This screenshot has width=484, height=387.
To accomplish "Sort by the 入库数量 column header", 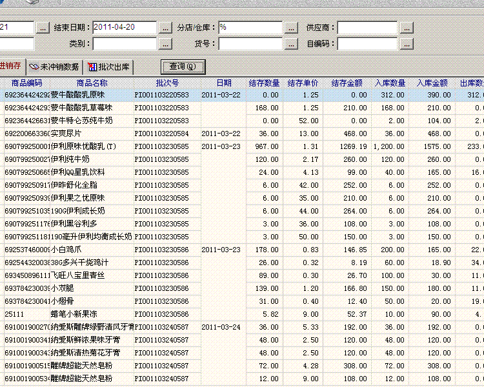I will pyautogui.click(x=390, y=83).
